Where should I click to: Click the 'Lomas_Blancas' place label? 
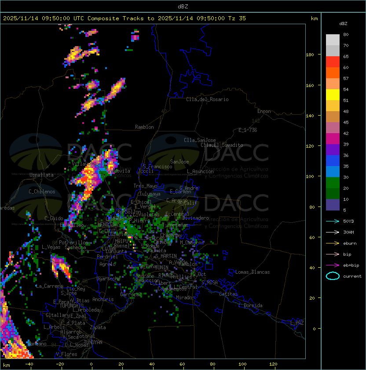point(253,272)
